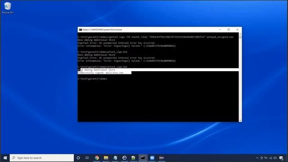Click the cmd icon in the title bar
This screenshot has height=162, width=288.
coord(81,30)
